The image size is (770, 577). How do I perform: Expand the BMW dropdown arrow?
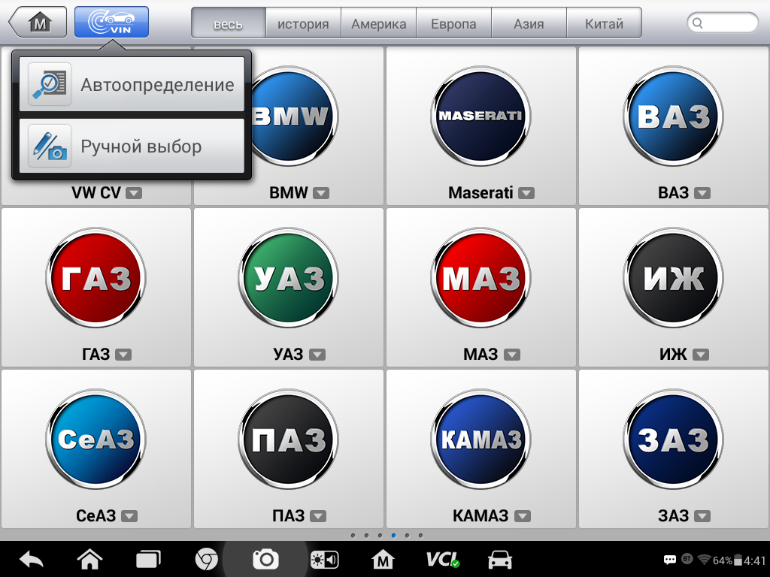pyautogui.click(x=321, y=193)
